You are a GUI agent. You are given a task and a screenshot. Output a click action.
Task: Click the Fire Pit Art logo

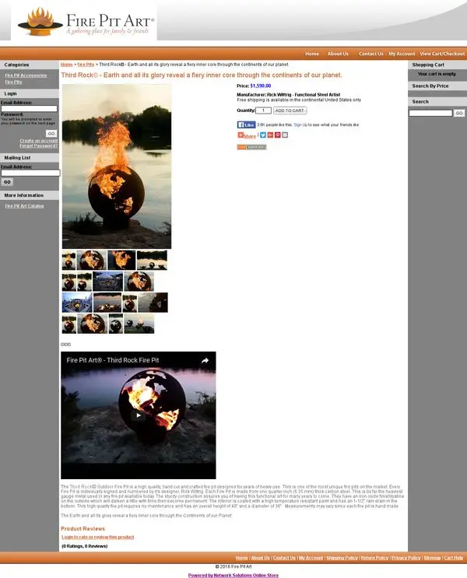point(84,22)
